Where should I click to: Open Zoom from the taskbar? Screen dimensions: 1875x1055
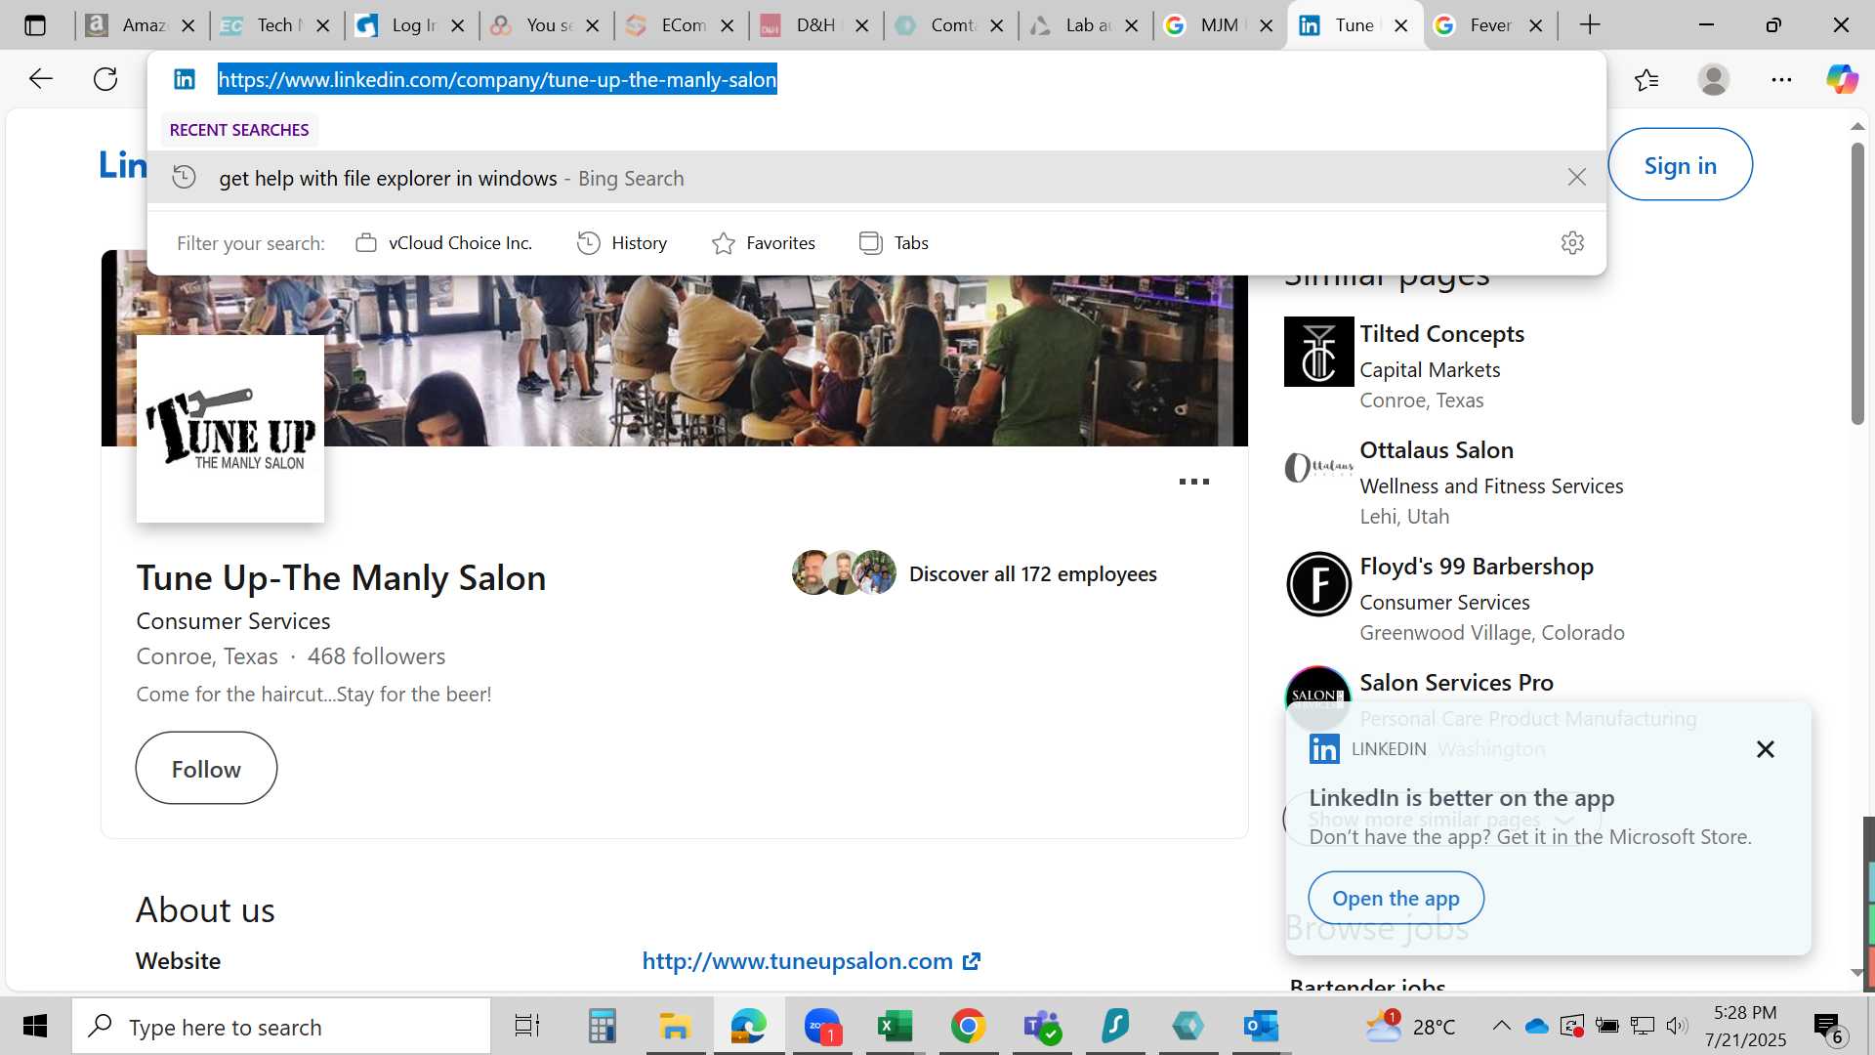(822, 1026)
